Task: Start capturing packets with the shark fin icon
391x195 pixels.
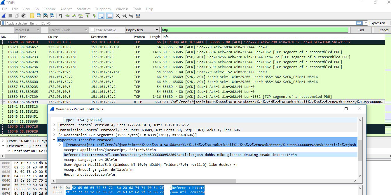Action: pos(4,16)
